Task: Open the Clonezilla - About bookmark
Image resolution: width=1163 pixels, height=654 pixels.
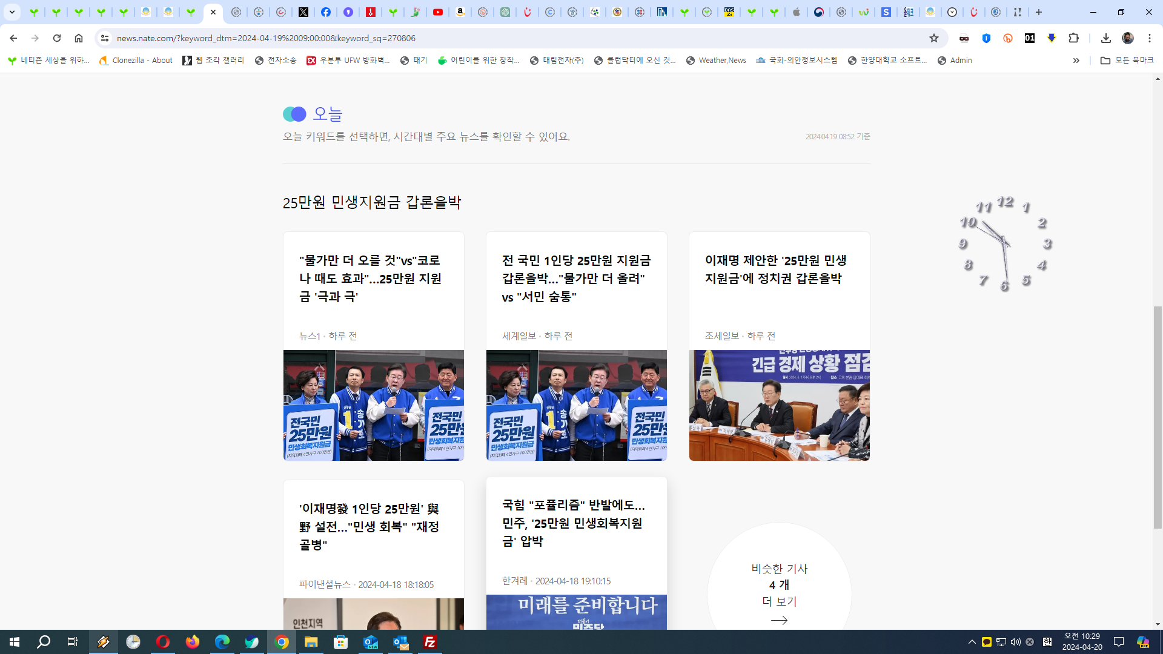Action: click(136, 61)
